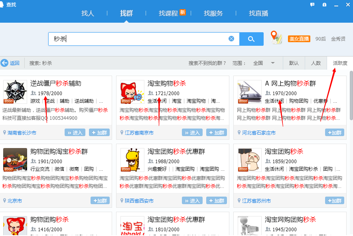Open the giraffe avatar of the 1988/2000 group
The image size is (353, 236).
(132, 160)
